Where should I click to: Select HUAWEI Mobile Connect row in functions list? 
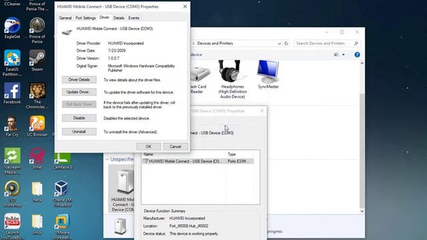[197, 161]
